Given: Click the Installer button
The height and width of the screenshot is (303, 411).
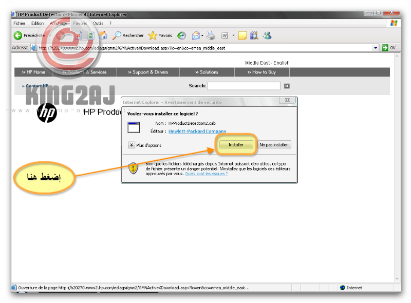Looking at the screenshot, I should click(x=236, y=145).
